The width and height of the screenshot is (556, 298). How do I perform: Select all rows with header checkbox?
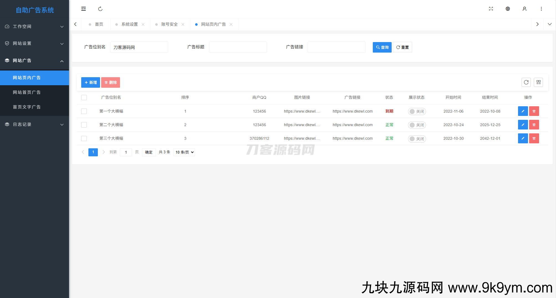pyautogui.click(x=84, y=97)
